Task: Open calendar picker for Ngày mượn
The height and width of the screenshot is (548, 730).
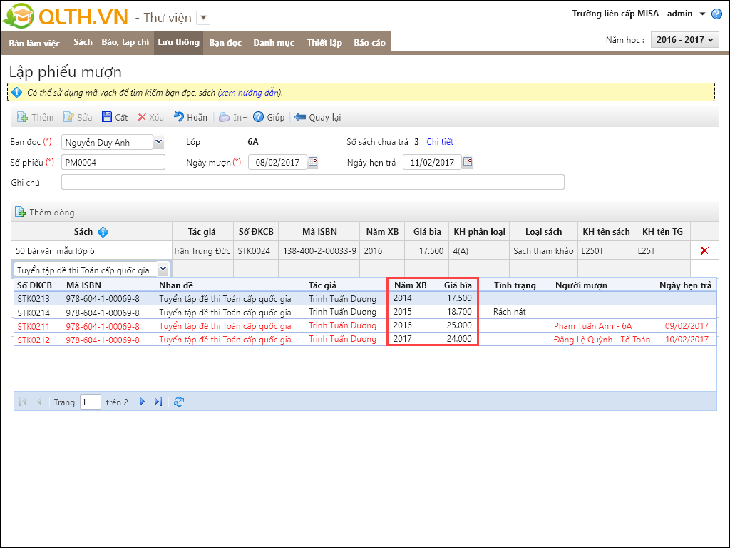Action: click(x=312, y=162)
